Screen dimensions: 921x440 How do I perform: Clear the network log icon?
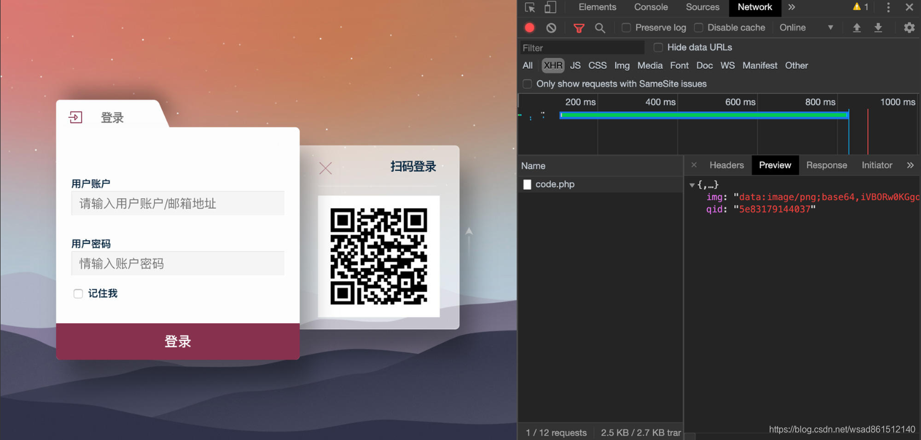pyautogui.click(x=551, y=28)
